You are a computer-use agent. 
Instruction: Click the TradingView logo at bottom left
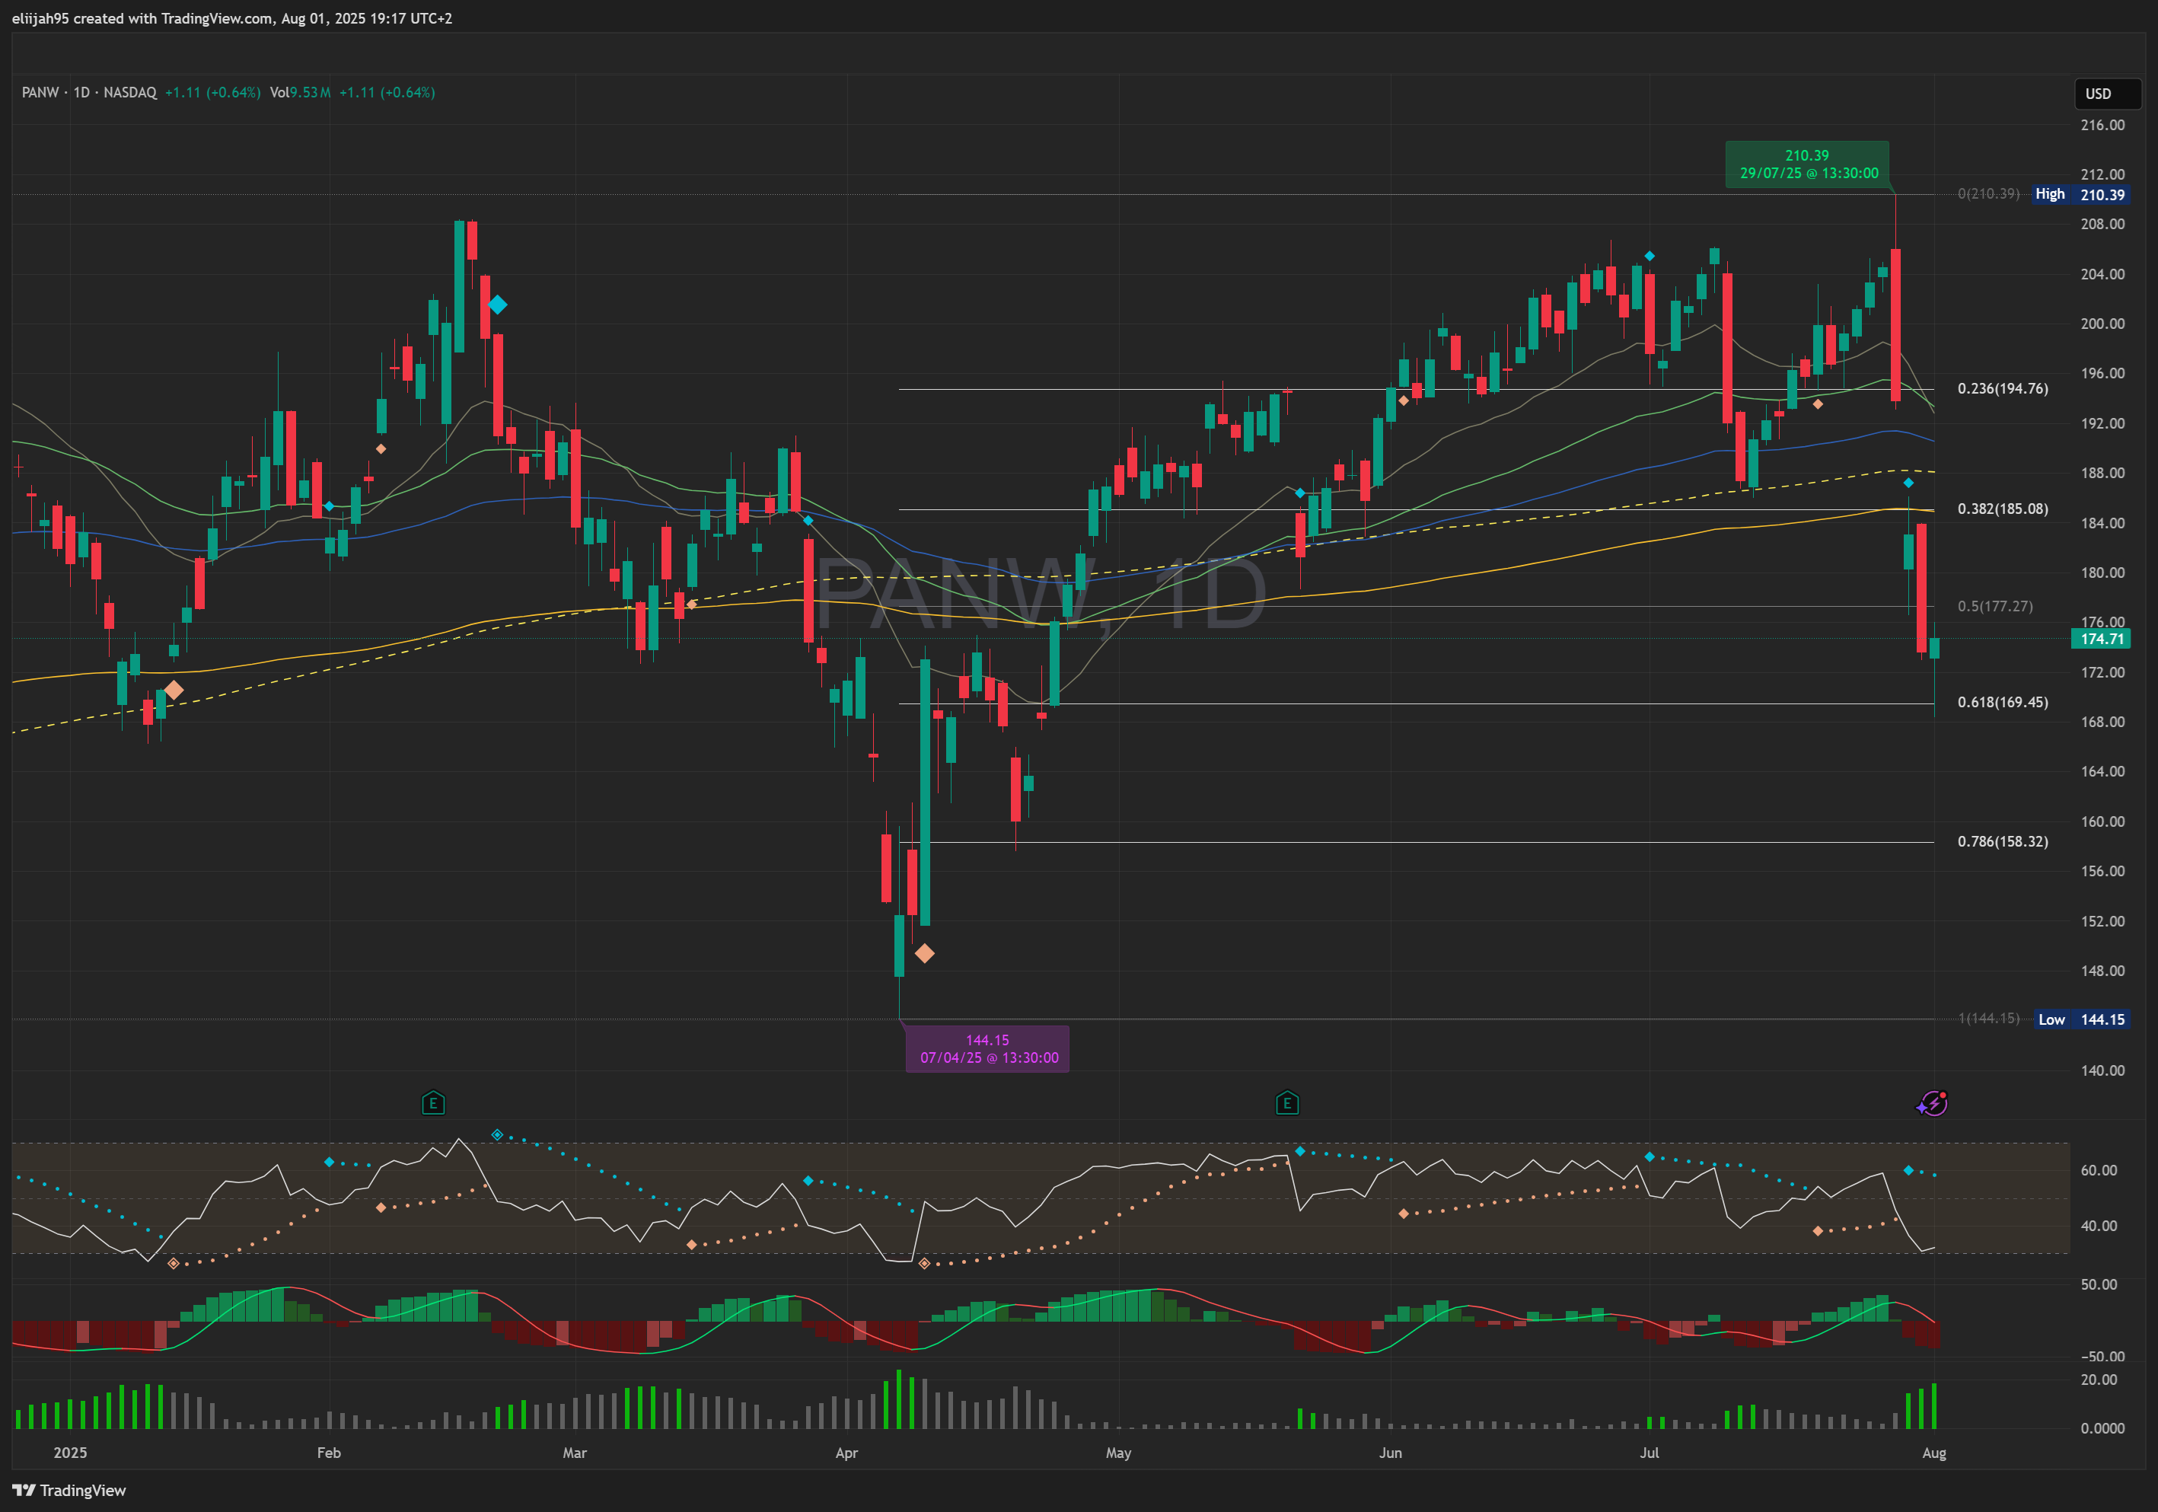[69, 1491]
